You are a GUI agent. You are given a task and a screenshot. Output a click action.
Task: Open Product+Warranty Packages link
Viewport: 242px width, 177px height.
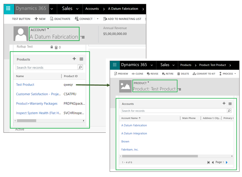pyautogui.click(x=37, y=103)
